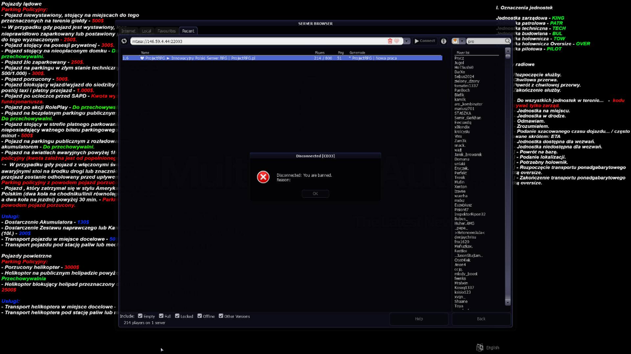Screen dimensions: 631x354
Task: Switch to the Internet tab
Action: click(x=128, y=31)
